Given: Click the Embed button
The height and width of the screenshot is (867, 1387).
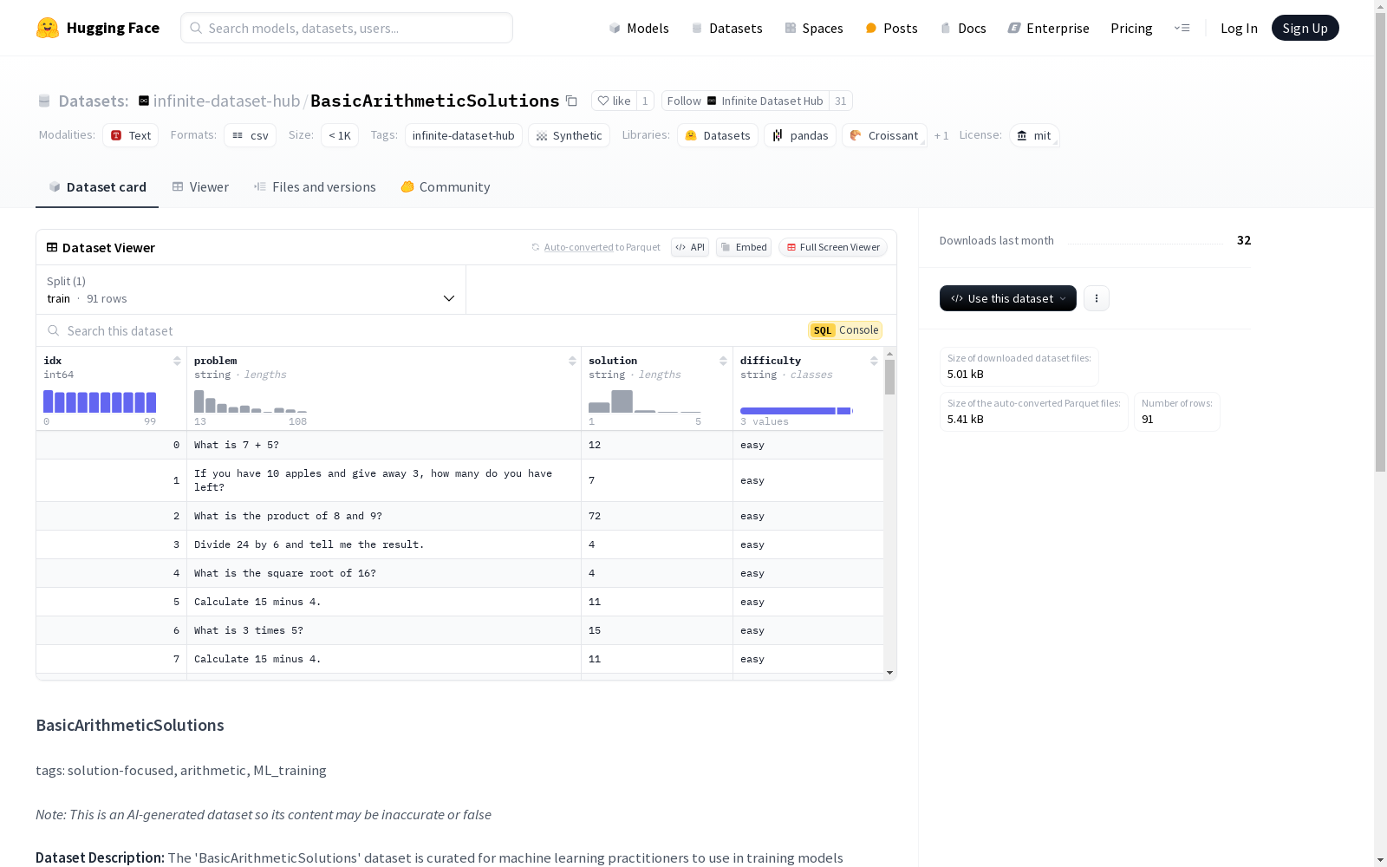Looking at the screenshot, I should pos(744,247).
